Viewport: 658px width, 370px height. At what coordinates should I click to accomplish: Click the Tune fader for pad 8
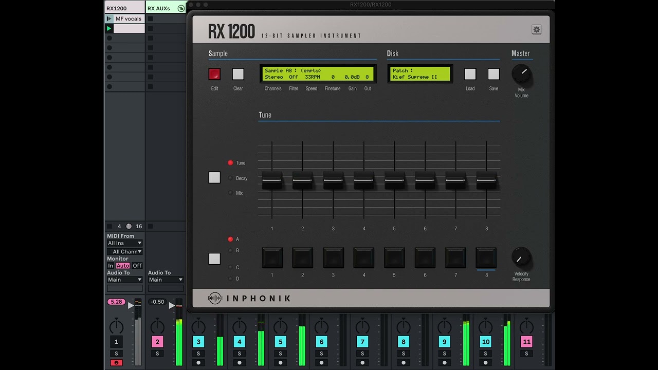click(x=486, y=180)
